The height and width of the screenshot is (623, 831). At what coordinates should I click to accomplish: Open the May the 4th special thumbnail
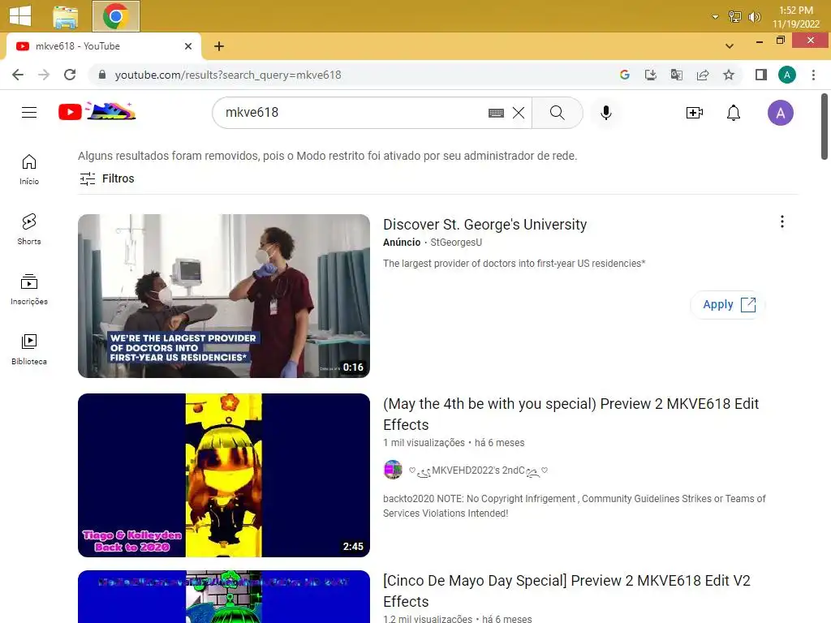coord(224,475)
